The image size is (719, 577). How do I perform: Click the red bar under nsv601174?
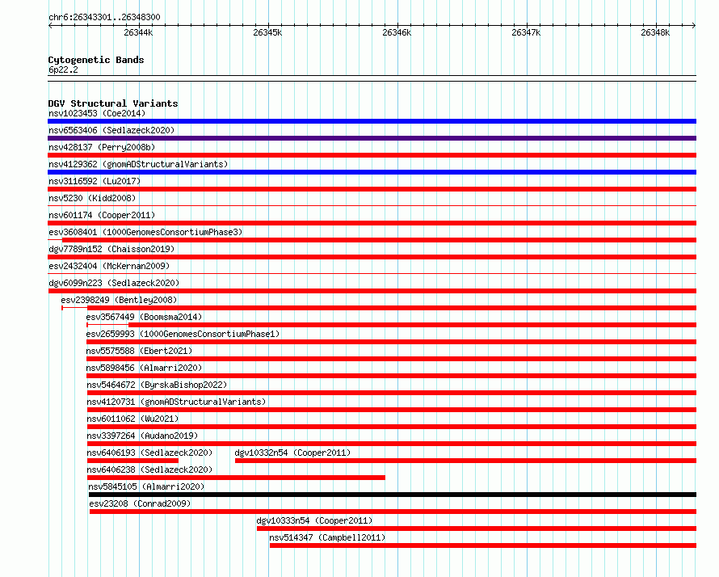coord(372,223)
